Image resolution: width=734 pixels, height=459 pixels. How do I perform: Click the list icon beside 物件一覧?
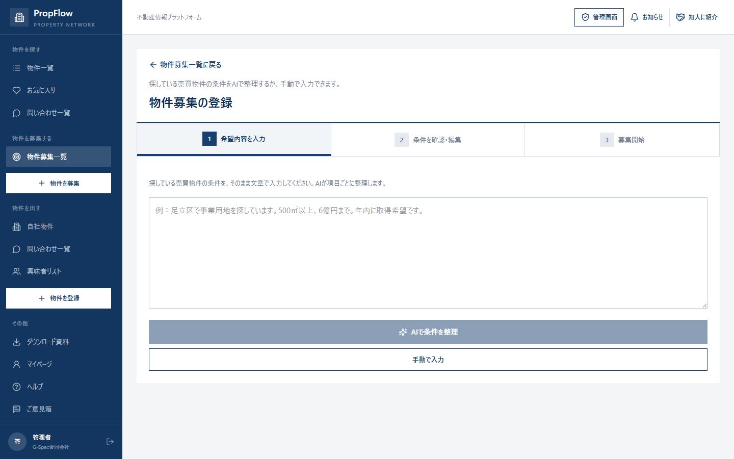(16, 68)
